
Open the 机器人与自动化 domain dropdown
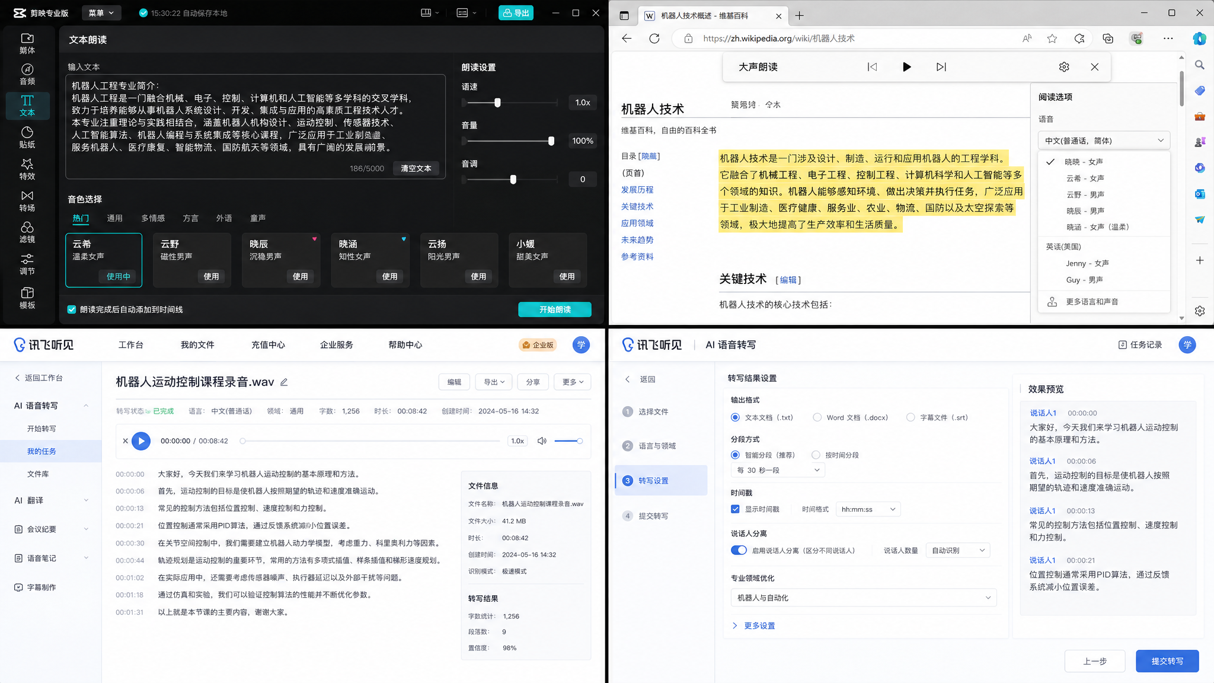point(864,598)
